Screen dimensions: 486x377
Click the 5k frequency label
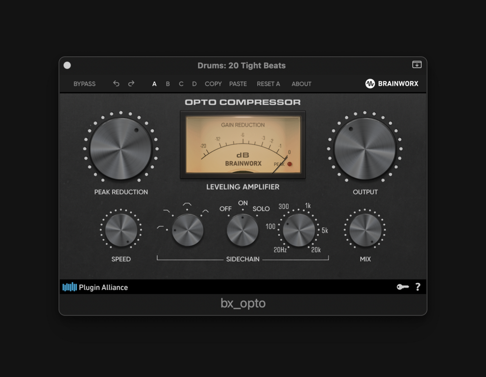pyautogui.click(x=325, y=231)
